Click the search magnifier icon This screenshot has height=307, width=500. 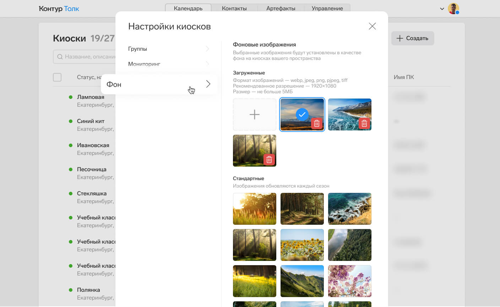click(x=60, y=57)
